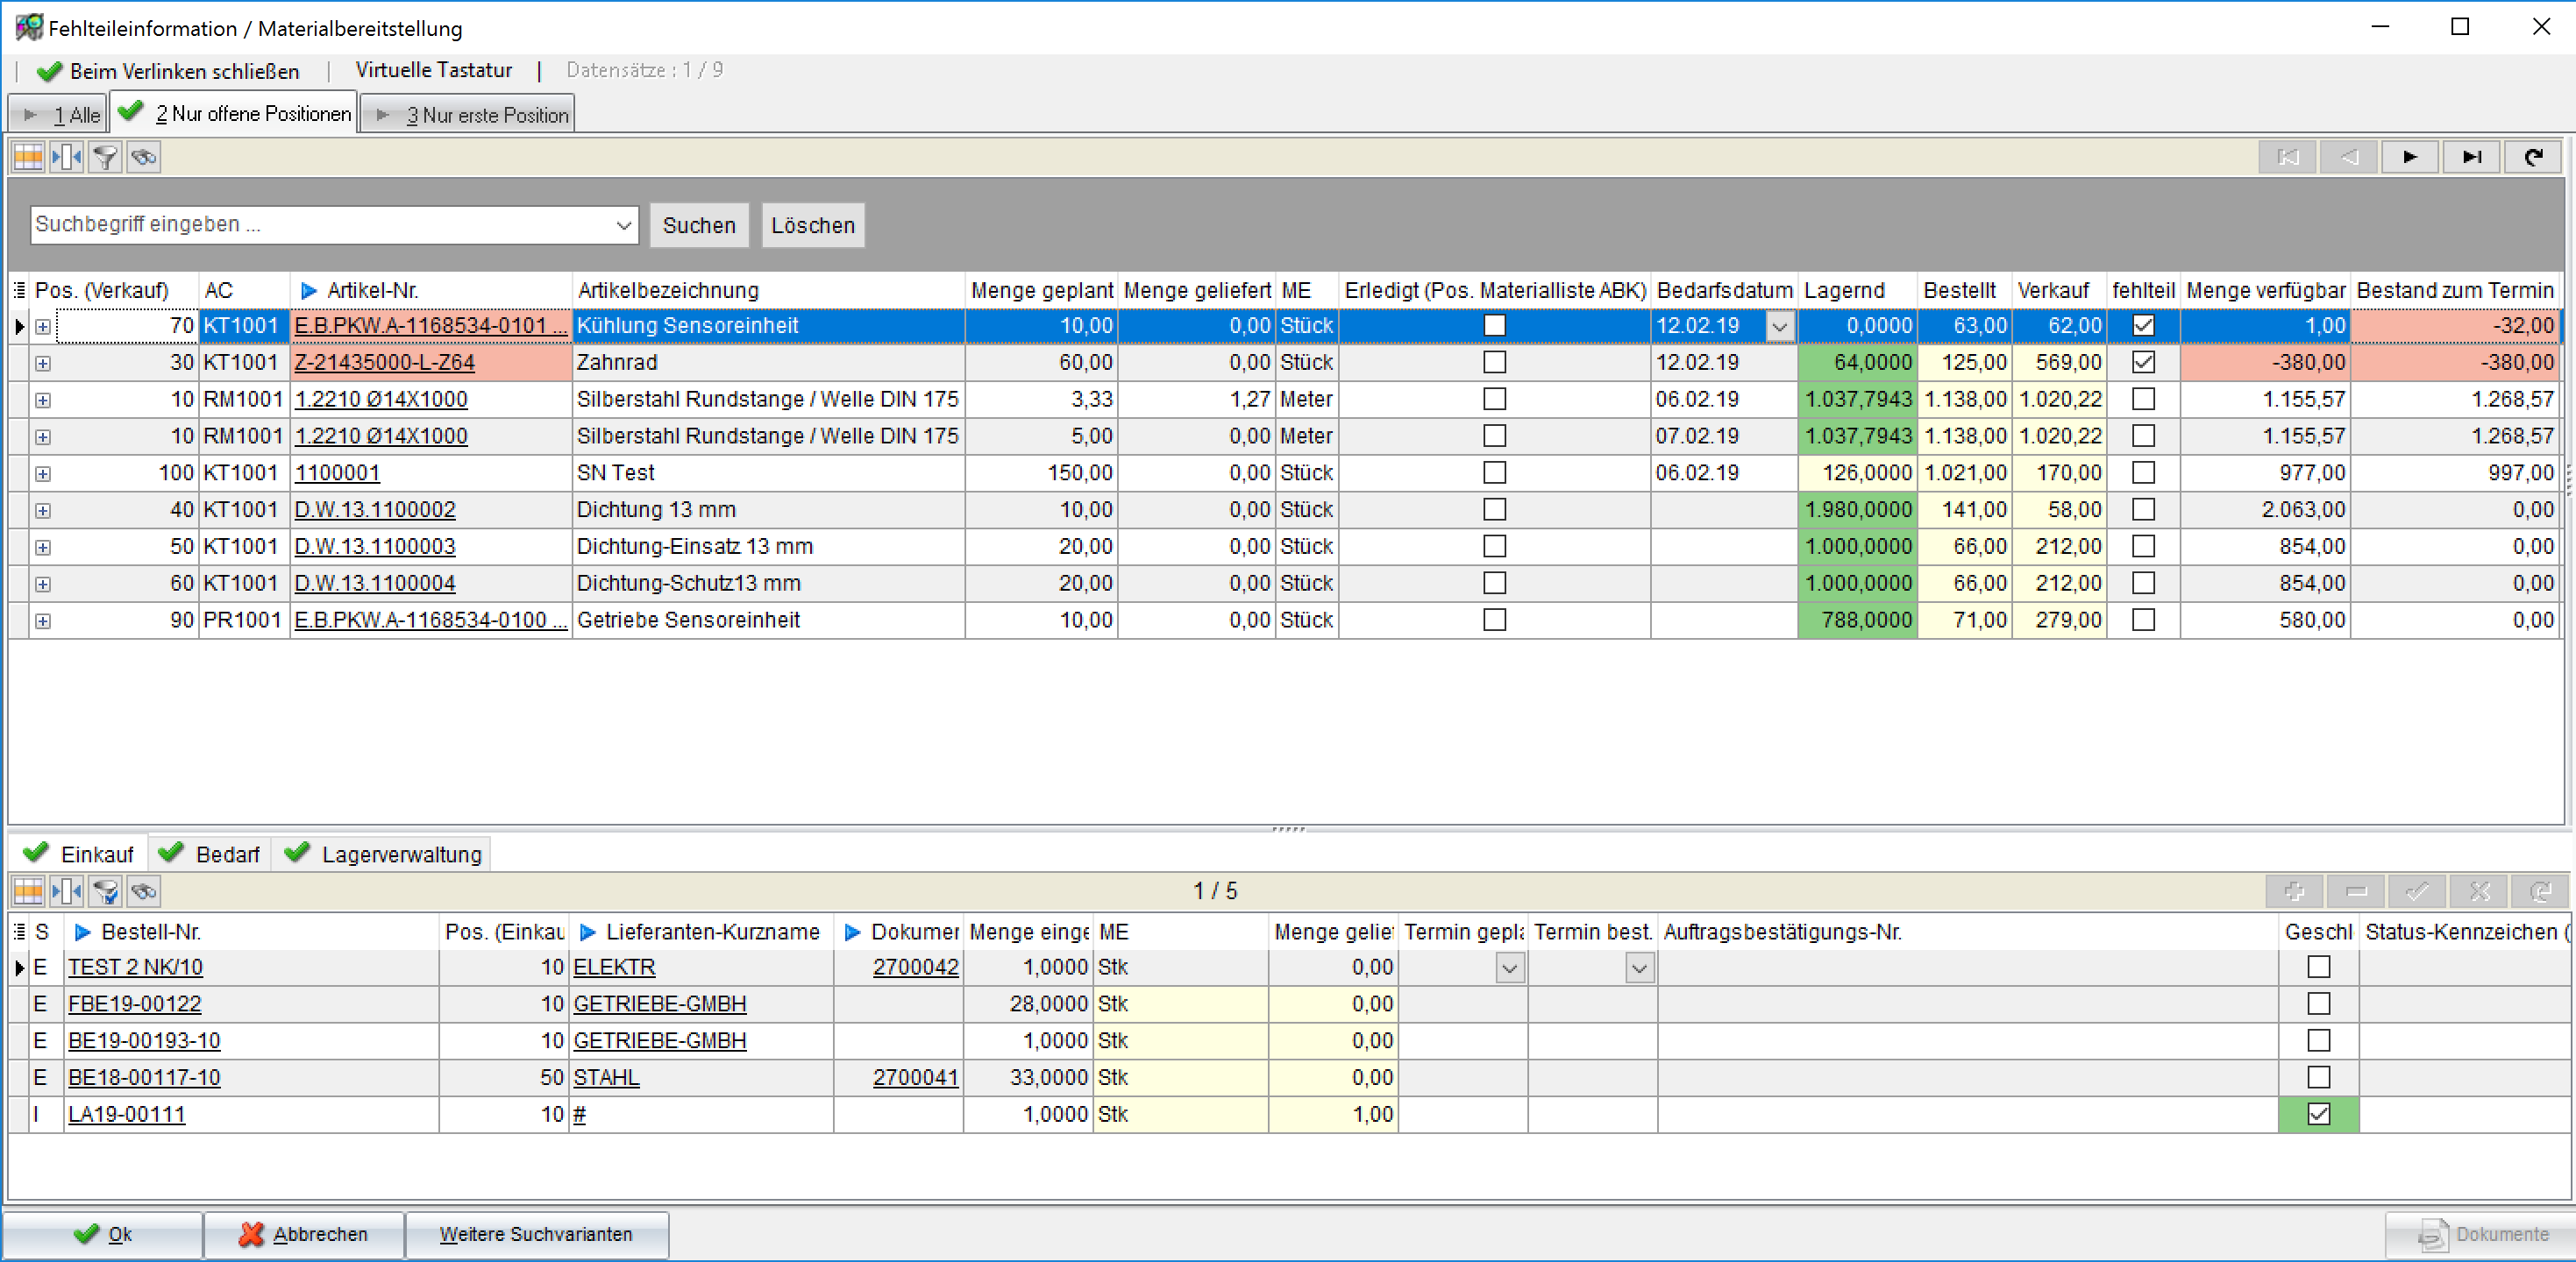Open the grid layout icon in upper toolbar
The image size is (2576, 1262).
(28, 157)
